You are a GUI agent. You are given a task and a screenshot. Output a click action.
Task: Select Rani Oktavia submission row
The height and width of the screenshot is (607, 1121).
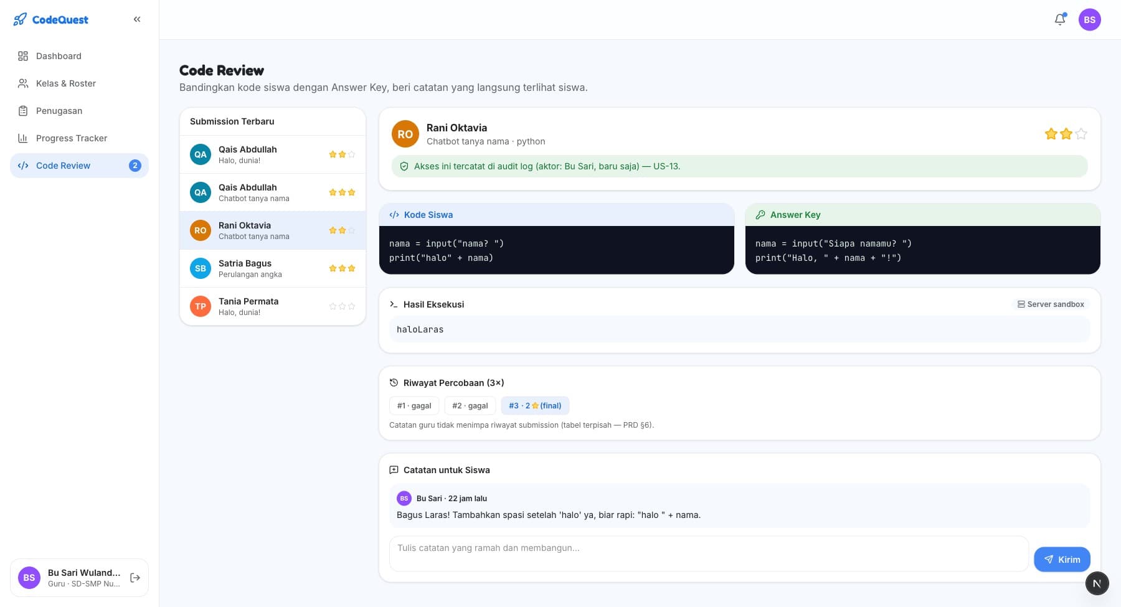click(x=273, y=230)
